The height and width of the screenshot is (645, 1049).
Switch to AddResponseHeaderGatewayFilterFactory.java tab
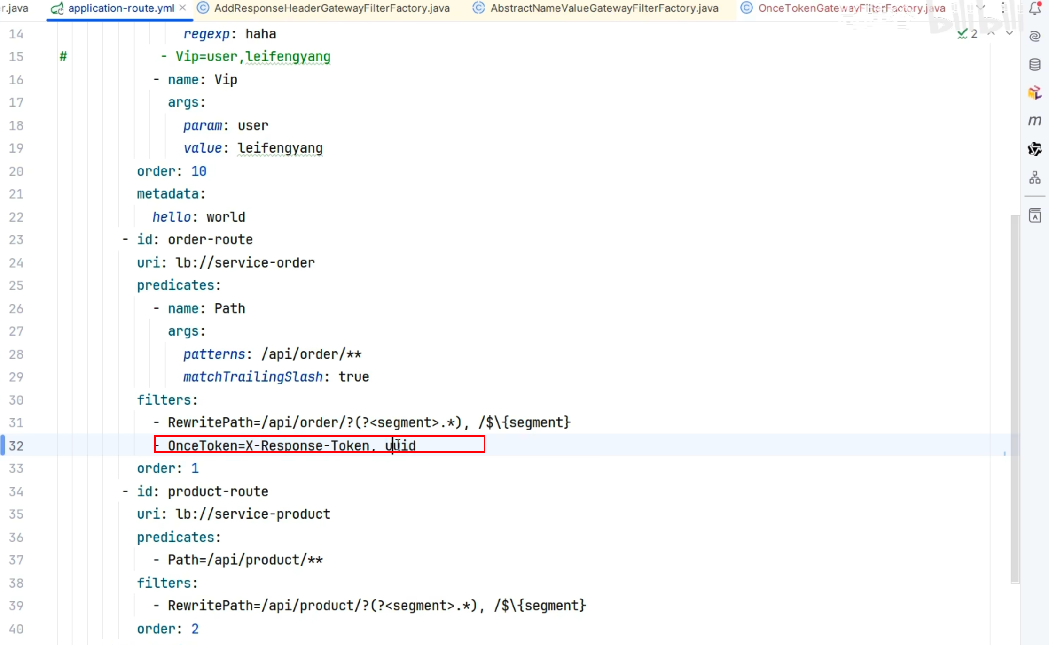331,8
